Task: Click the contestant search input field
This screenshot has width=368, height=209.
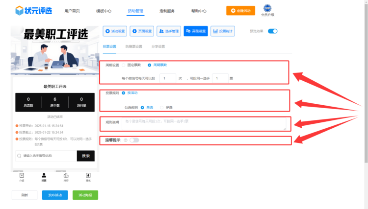Action: [47, 156]
